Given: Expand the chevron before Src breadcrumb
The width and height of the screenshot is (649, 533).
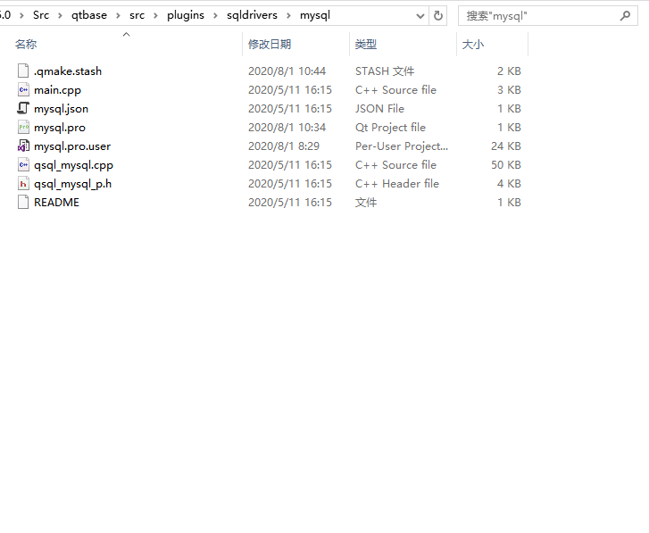Looking at the screenshot, I should pyautogui.click(x=21, y=16).
